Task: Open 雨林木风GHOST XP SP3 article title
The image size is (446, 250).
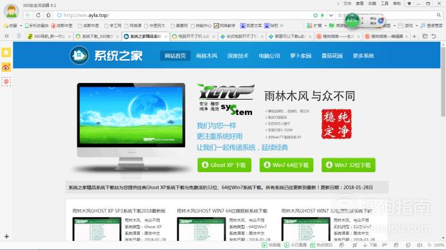Action: pyautogui.click(x=119, y=211)
